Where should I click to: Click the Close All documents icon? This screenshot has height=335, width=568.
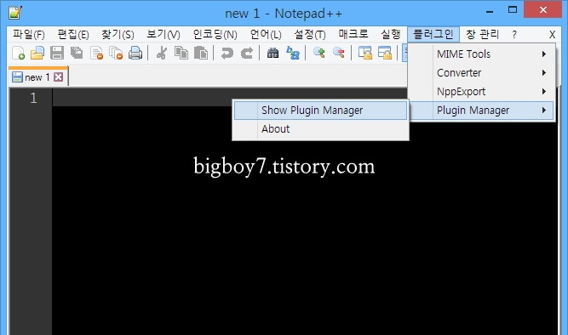pyautogui.click(x=116, y=53)
